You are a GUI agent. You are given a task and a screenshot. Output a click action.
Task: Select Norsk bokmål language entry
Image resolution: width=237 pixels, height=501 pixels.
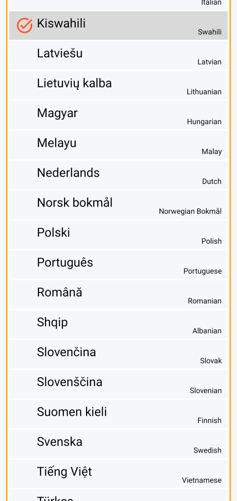tap(118, 205)
